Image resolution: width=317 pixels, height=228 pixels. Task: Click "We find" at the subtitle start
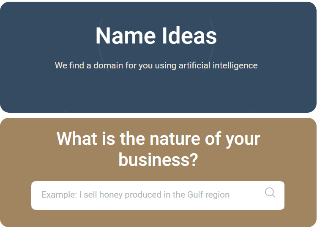tap(69, 65)
